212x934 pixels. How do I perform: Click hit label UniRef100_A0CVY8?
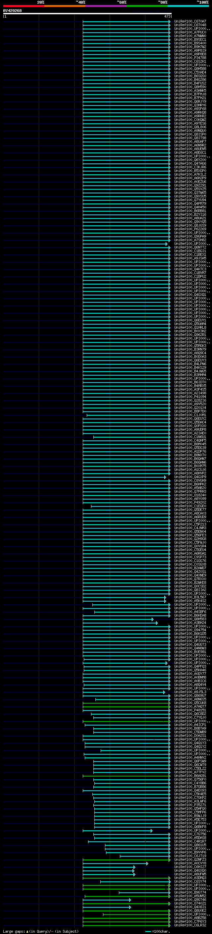click(190, 863)
